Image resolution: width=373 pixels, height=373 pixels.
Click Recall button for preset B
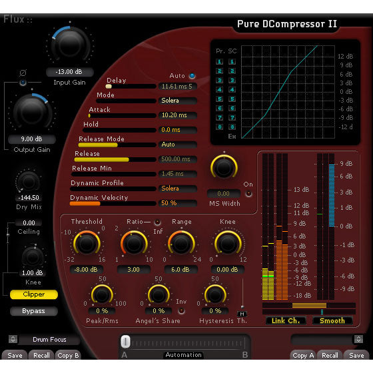pyautogui.click(x=330, y=356)
